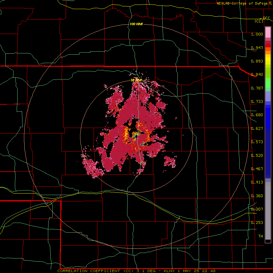Click the 0.627 scale value
This screenshot has width=273, height=273.
[x=257, y=129]
